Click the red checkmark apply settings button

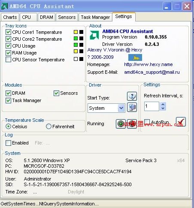point(181,122)
